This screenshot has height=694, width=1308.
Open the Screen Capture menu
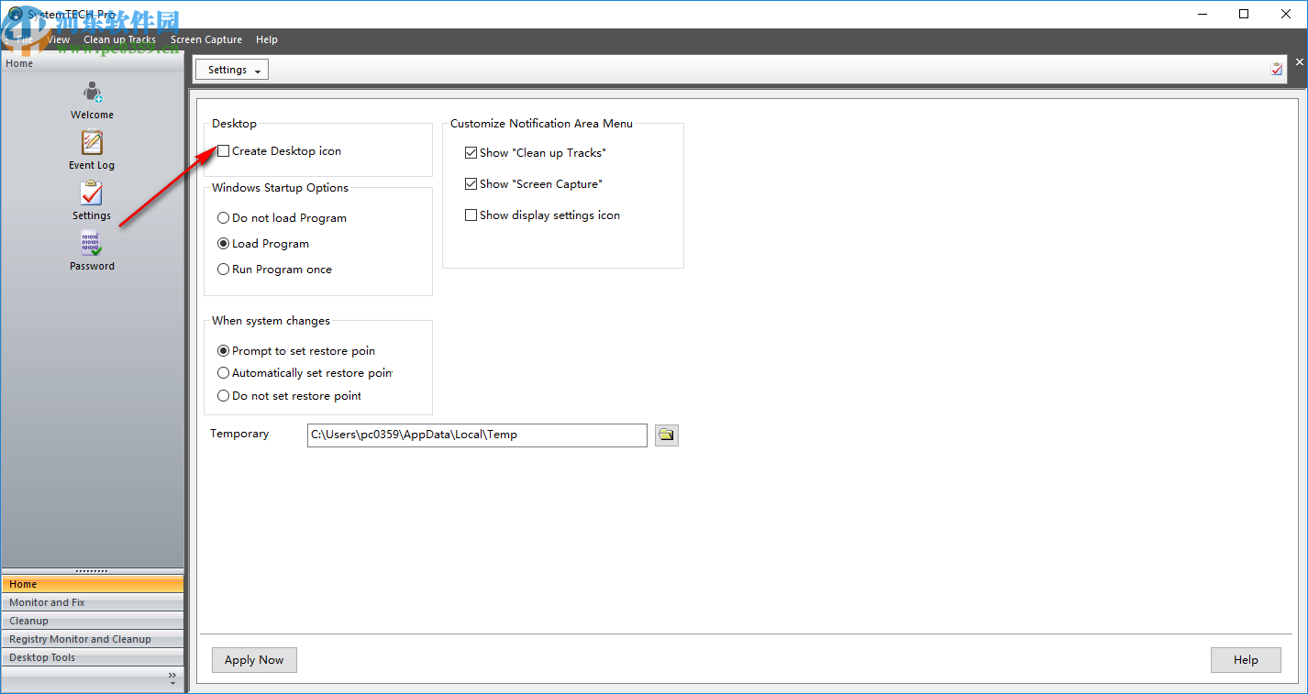click(206, 39)
